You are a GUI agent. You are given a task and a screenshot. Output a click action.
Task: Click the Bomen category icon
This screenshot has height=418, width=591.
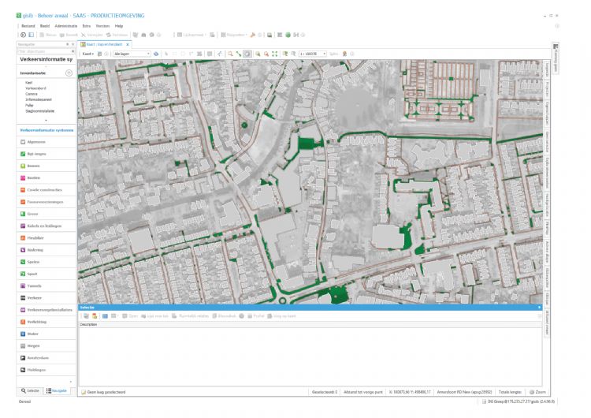click(21, 166)
